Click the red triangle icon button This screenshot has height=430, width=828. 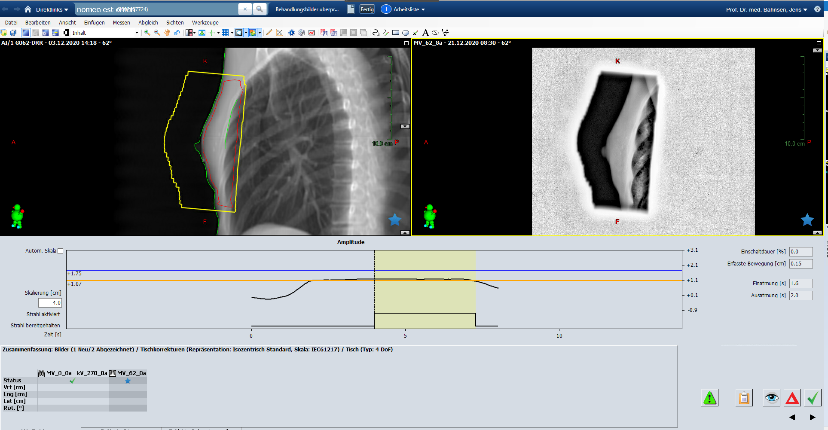(792, 398)
